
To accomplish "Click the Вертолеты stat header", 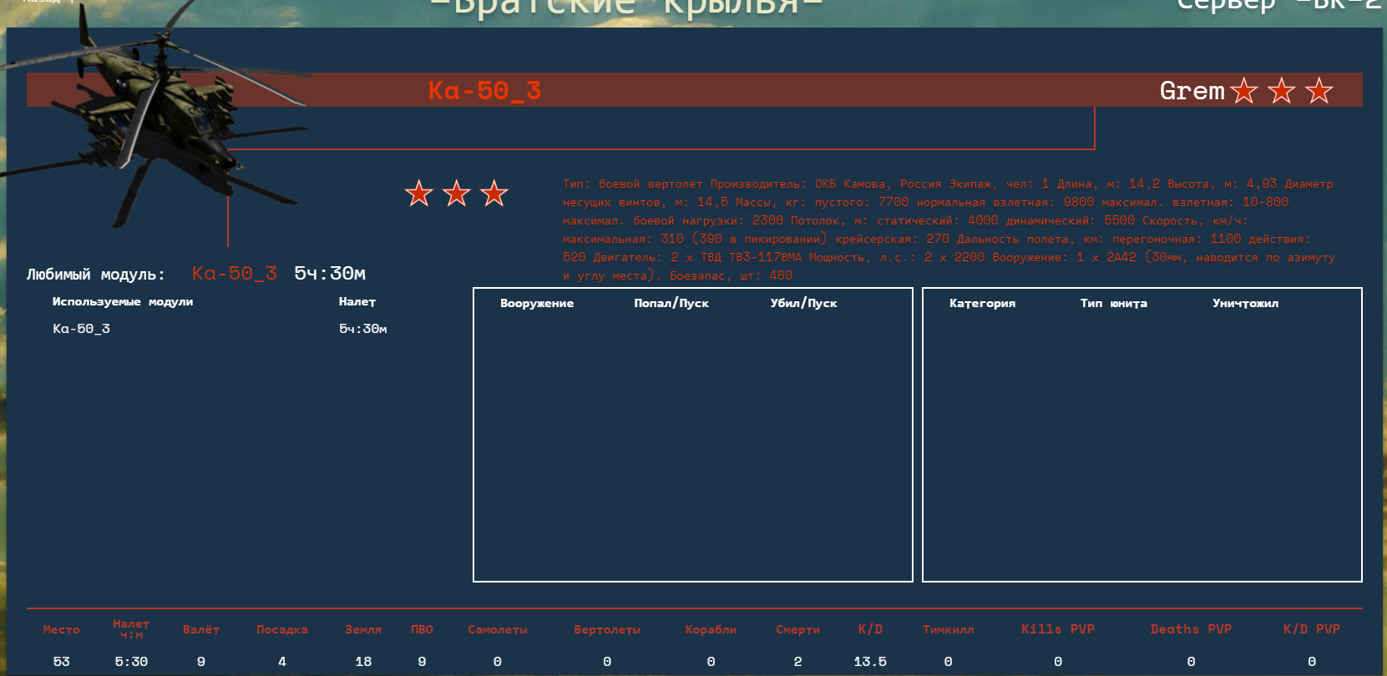I will [607, 630].
